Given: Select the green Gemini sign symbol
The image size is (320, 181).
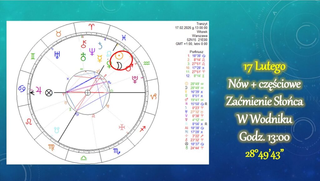Looking at the screenshot, I should point(33,57).
